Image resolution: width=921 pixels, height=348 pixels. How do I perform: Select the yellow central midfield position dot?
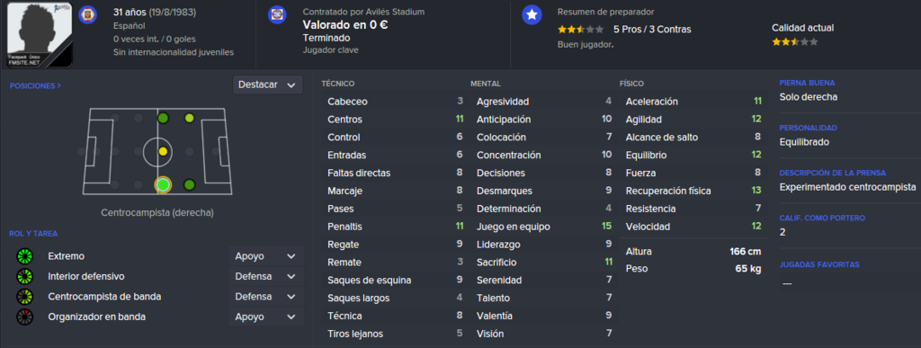[164, 151]
